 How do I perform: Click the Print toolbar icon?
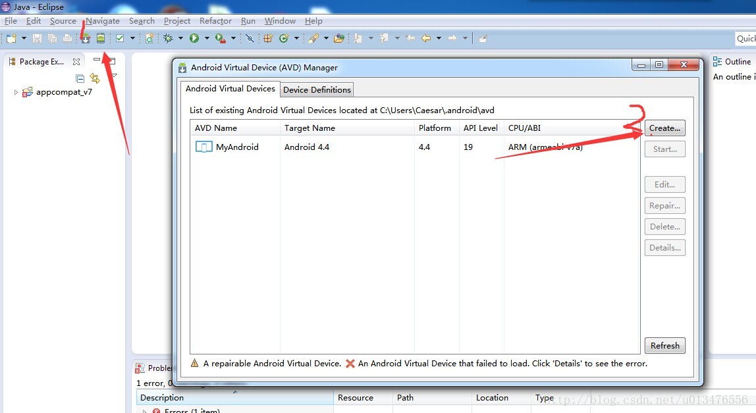tap(67, 39)
